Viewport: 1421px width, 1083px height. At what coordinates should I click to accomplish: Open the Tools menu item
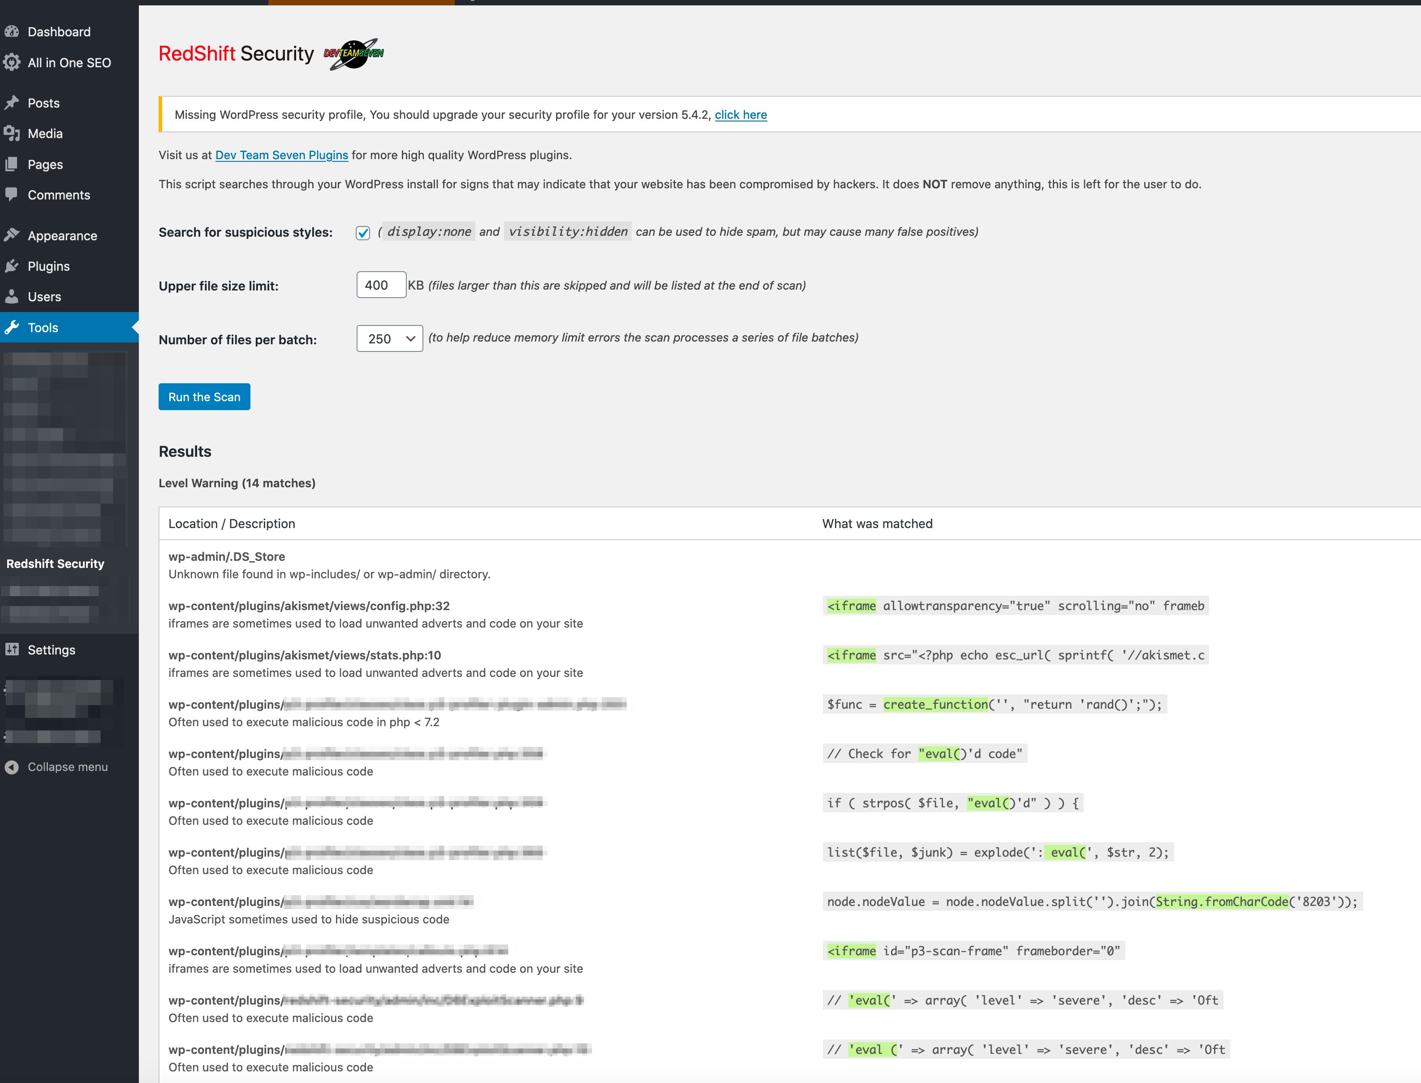pos(43,328)
